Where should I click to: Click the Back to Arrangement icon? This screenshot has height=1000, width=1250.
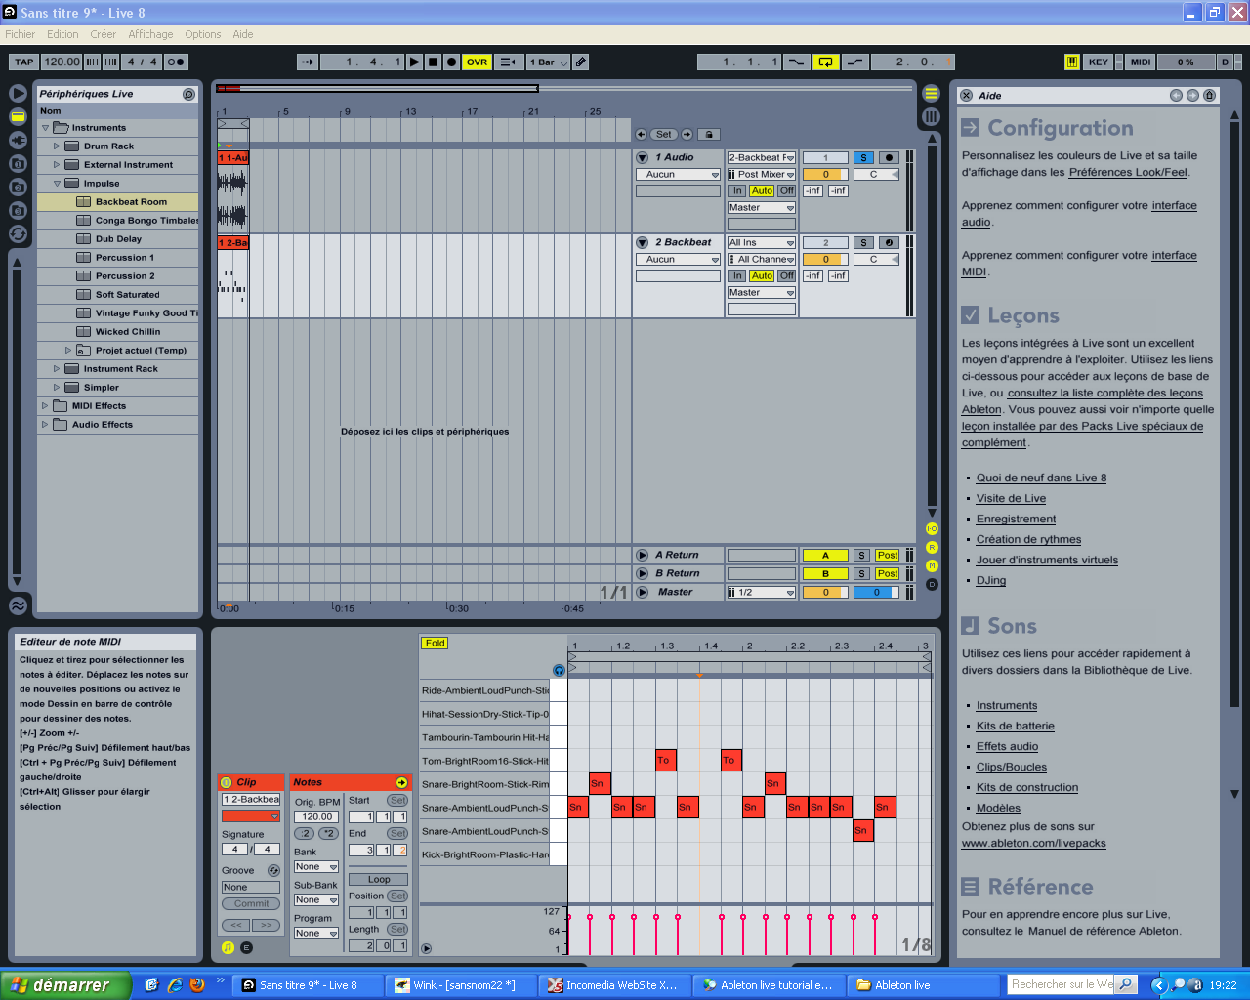510,62
